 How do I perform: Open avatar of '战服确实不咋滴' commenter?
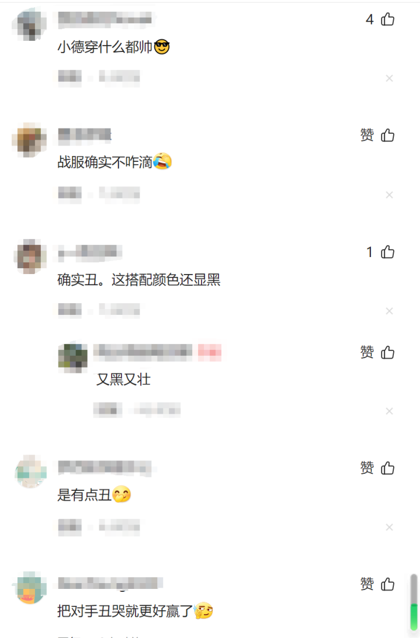[x=29, y=140]
